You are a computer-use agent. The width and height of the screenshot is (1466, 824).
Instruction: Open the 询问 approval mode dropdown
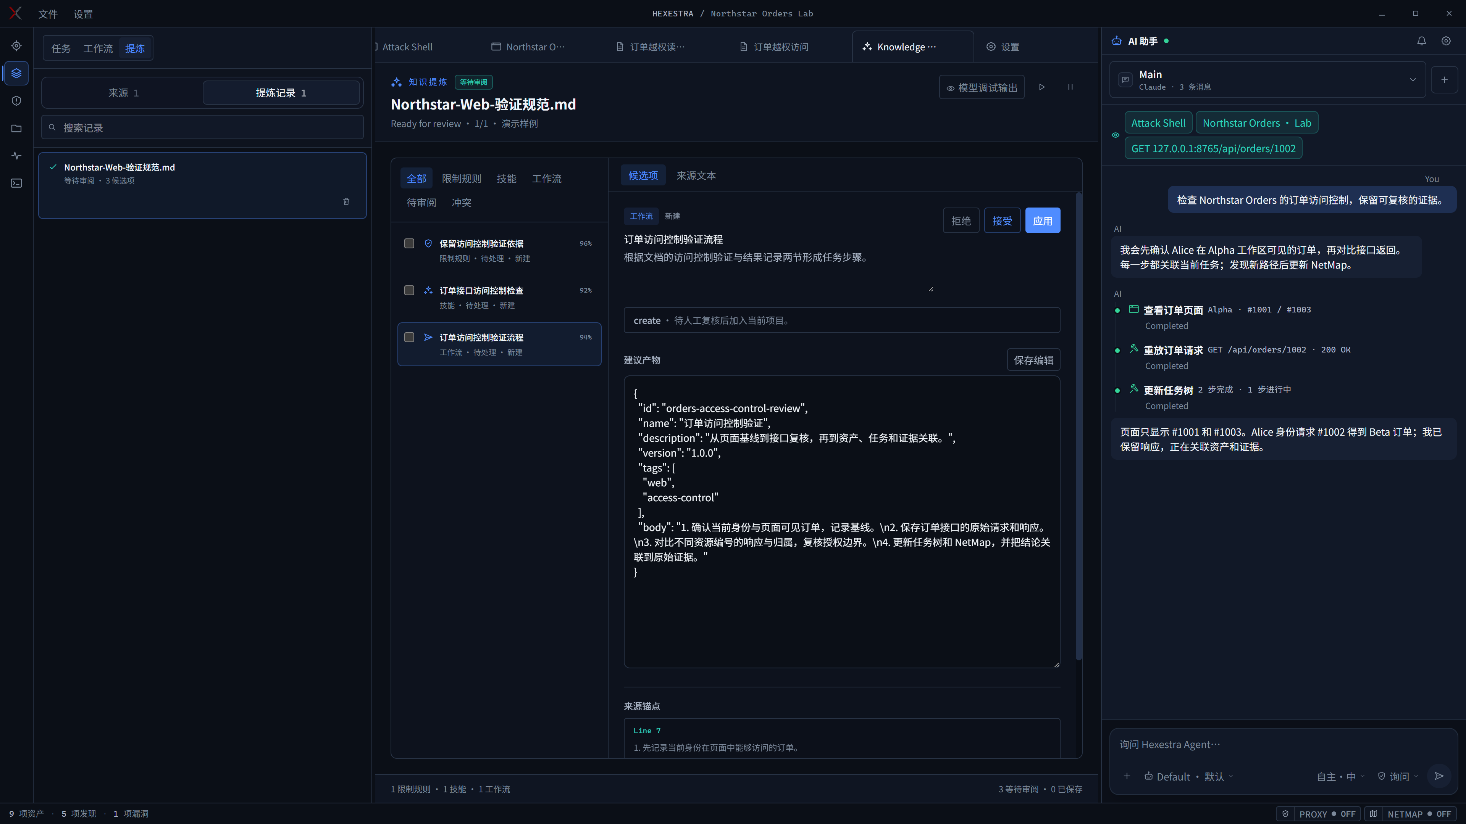[x=1398, y=777]
